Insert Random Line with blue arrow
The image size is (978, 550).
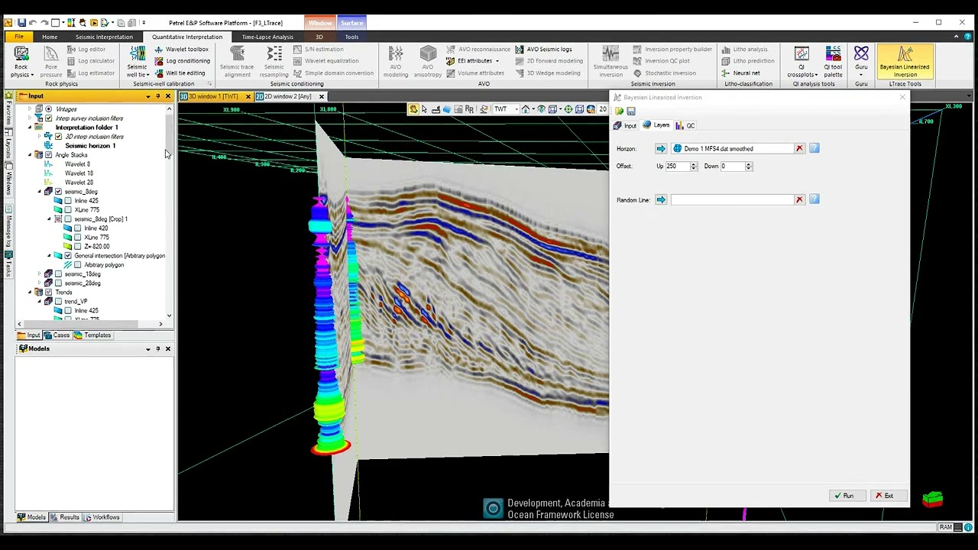[661, 200]
